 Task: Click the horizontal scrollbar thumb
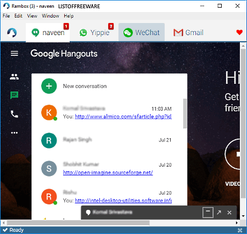(78, 222)
